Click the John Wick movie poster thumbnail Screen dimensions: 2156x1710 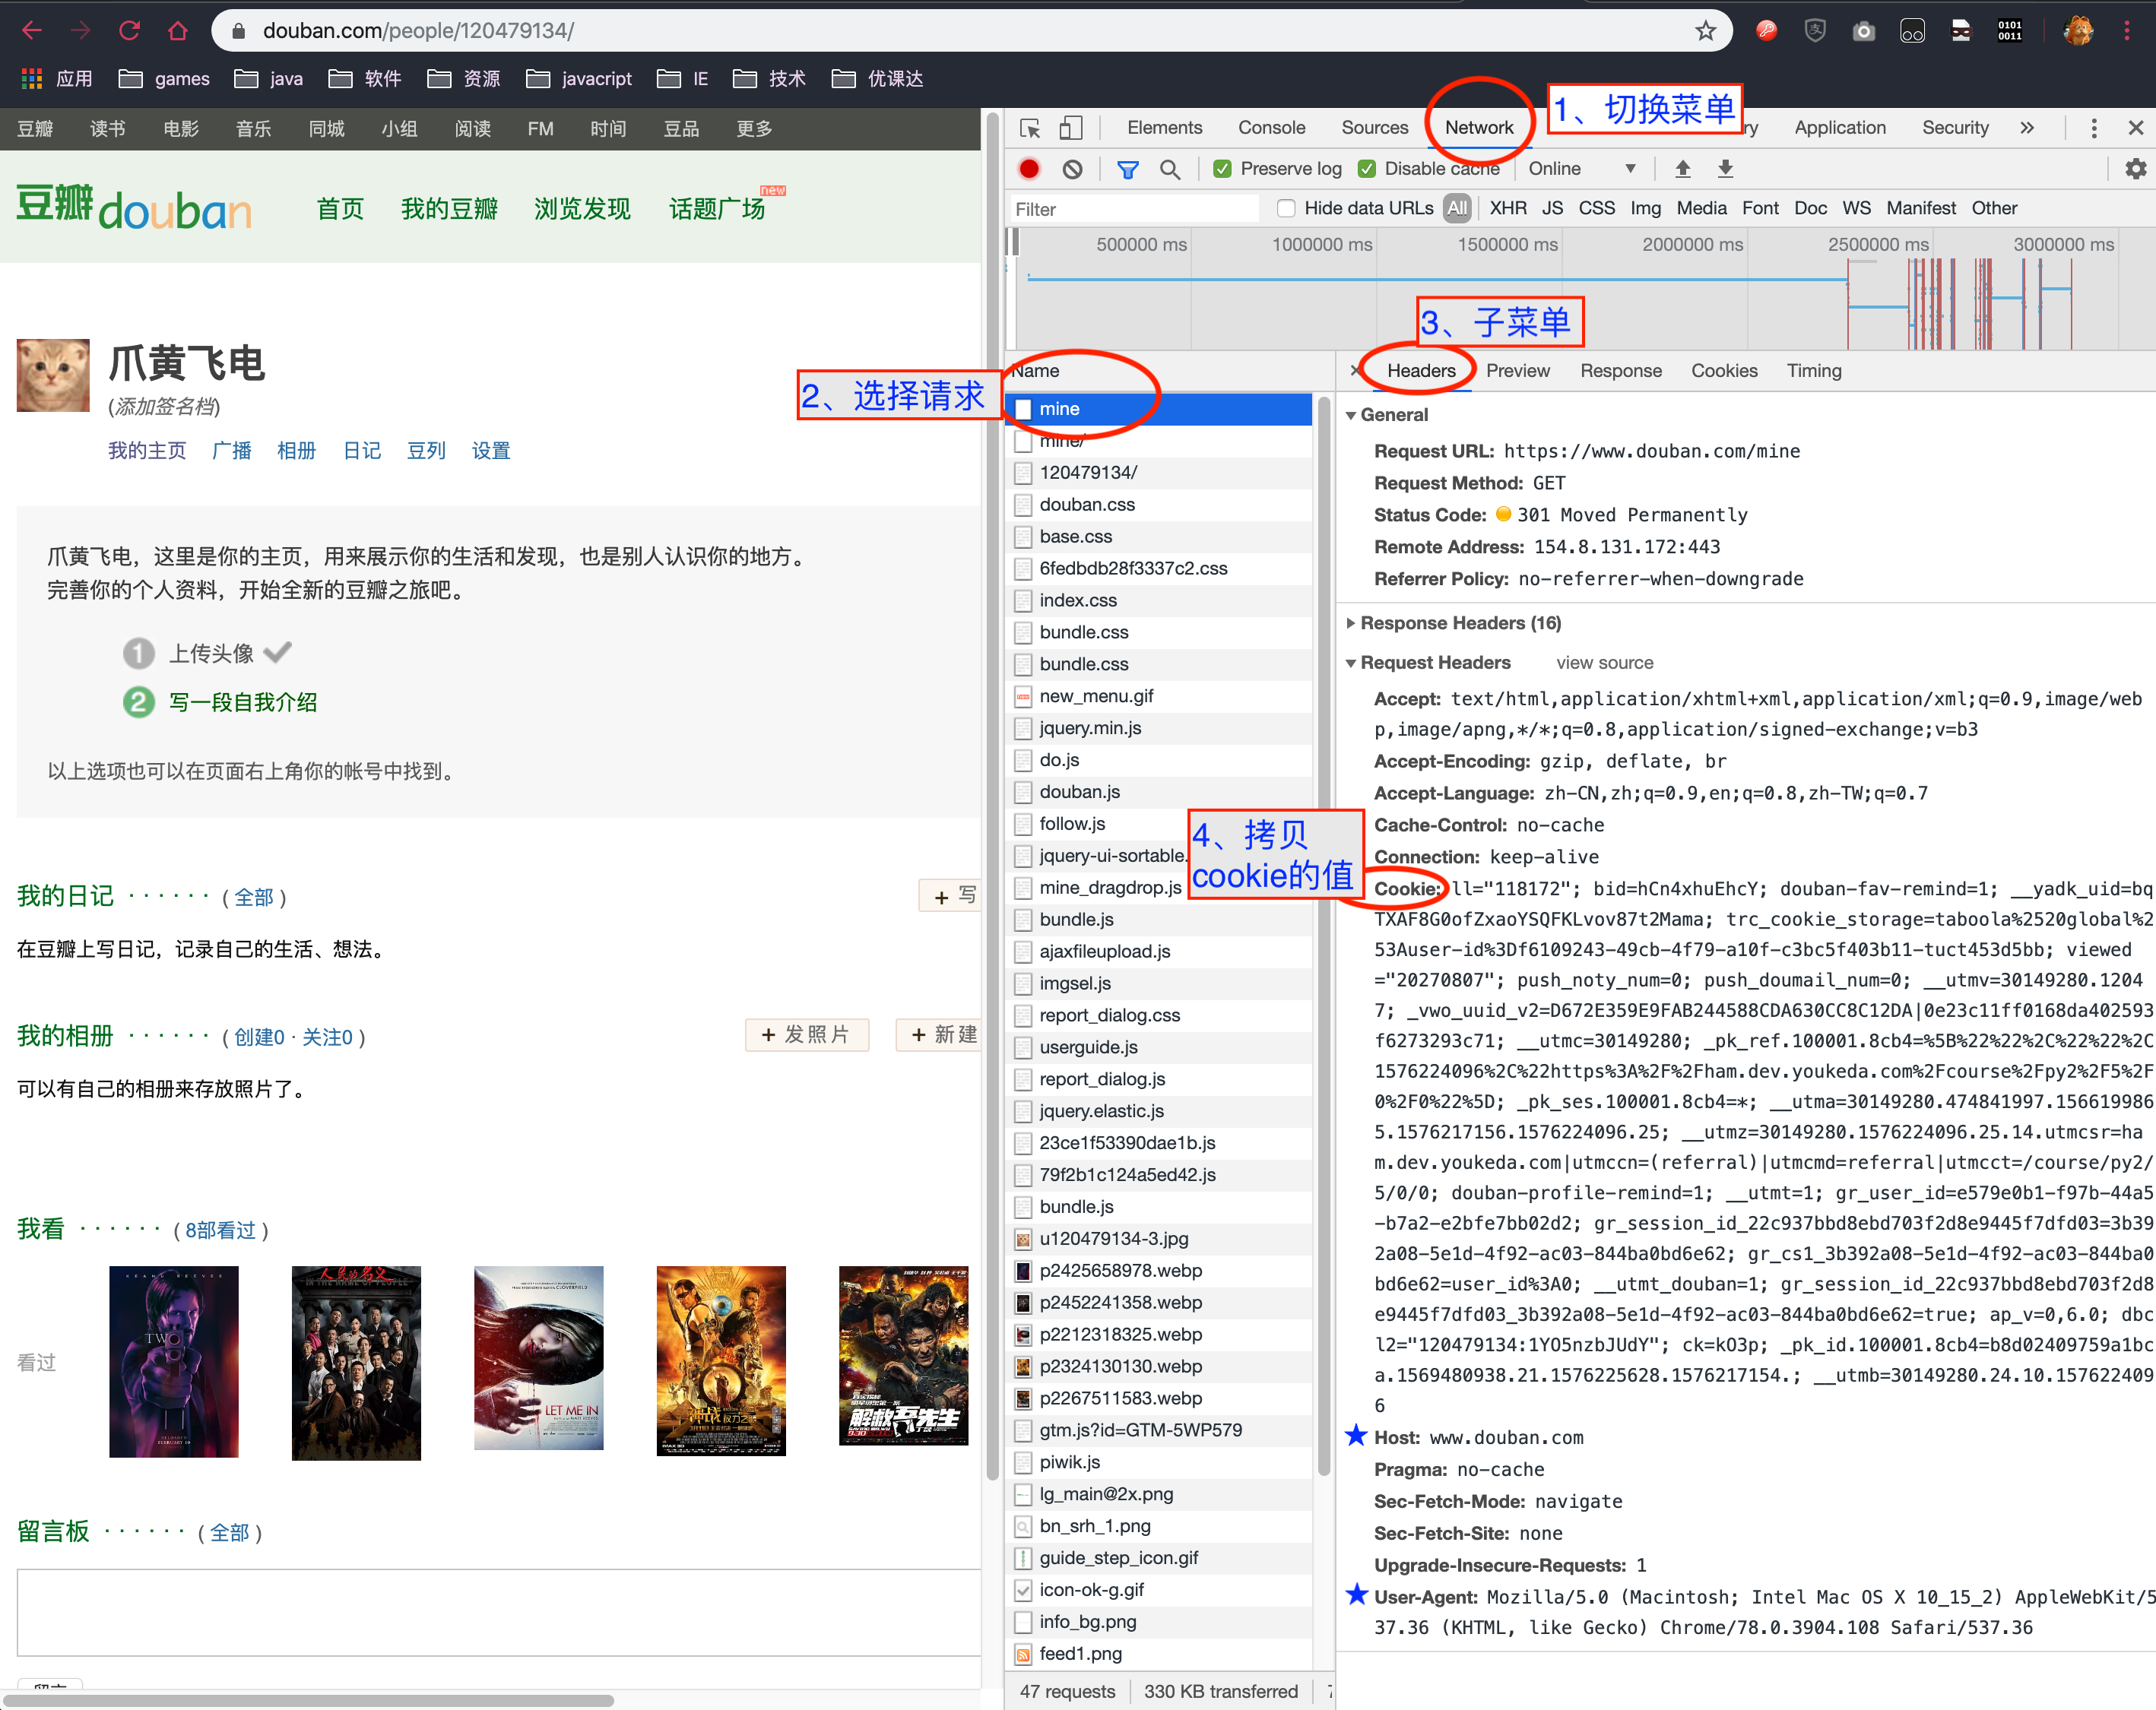pyautogui.click(x=174, y=1361)
